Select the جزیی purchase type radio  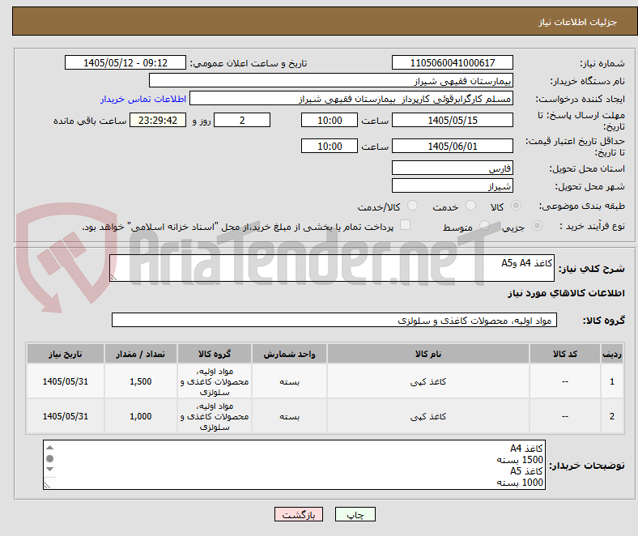(537, 225)
